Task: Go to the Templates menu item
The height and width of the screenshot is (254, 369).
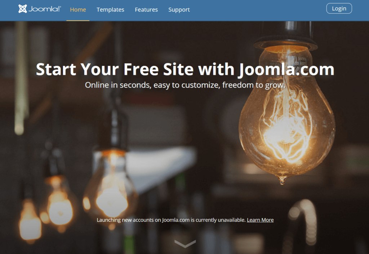Action: (x=110, y=10)
